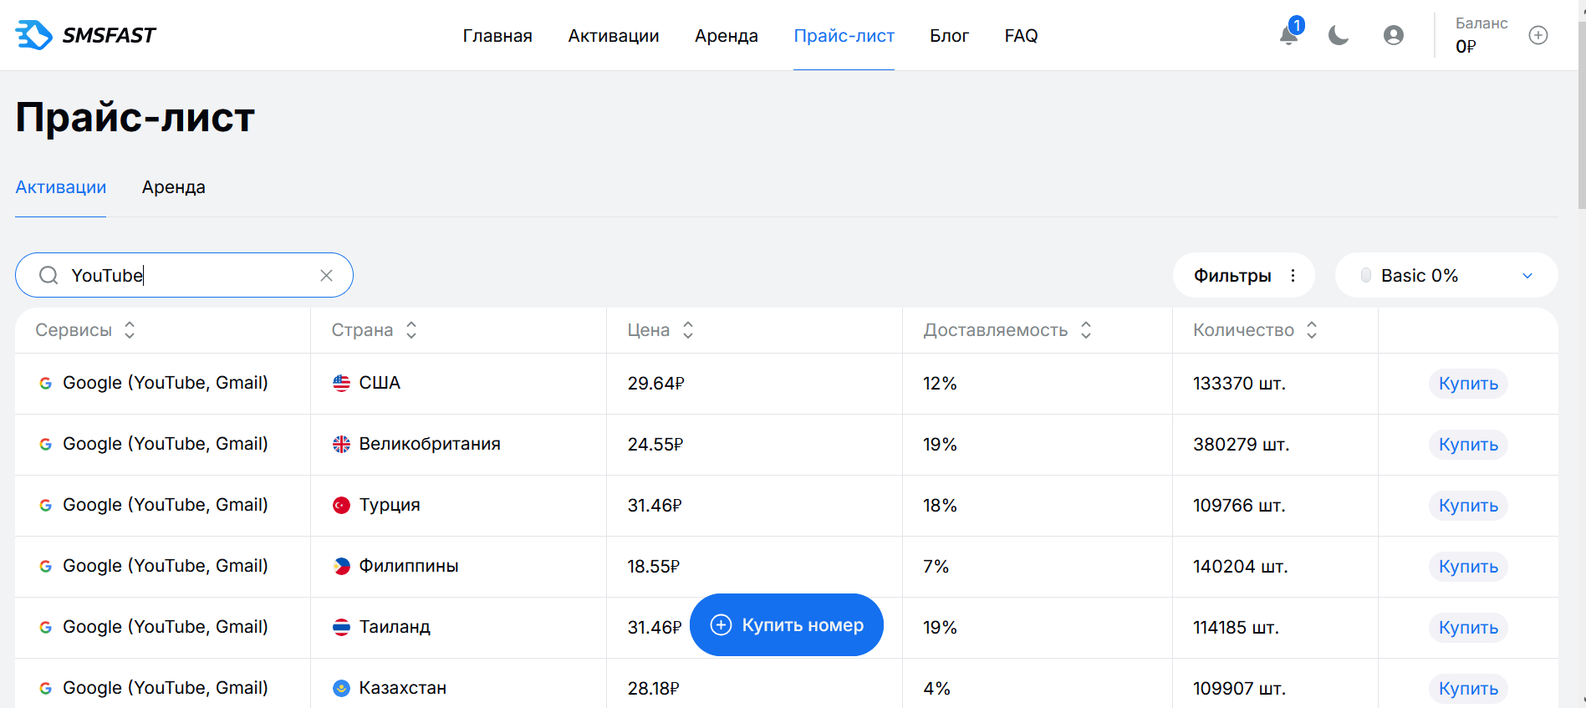1586x708 pixels.
Task: Click the Прайс-лист page heading
Action: point(135,117)
